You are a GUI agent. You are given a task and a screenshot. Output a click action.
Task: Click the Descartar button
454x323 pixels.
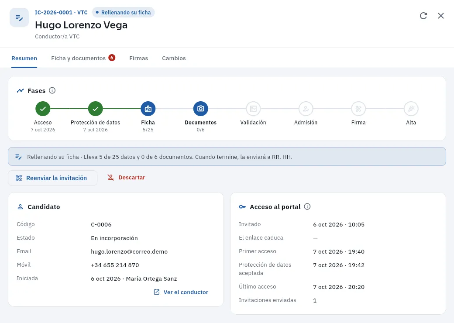point(126,177)
